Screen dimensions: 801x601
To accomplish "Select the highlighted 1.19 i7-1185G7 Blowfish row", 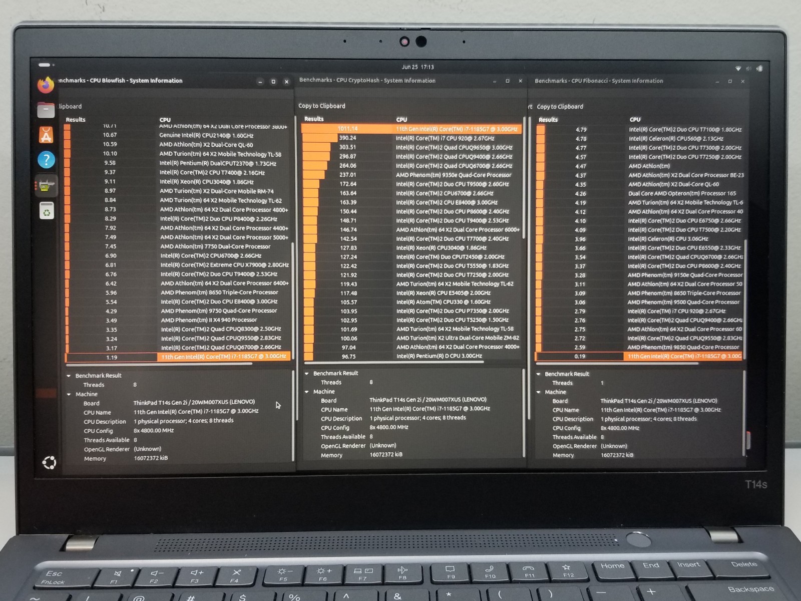I will click(x=178, y=357).
